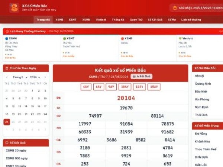This screenshot has width=223, height=167.
Task: Click the blue XSMN dot icon
Action: click(7, 39)
